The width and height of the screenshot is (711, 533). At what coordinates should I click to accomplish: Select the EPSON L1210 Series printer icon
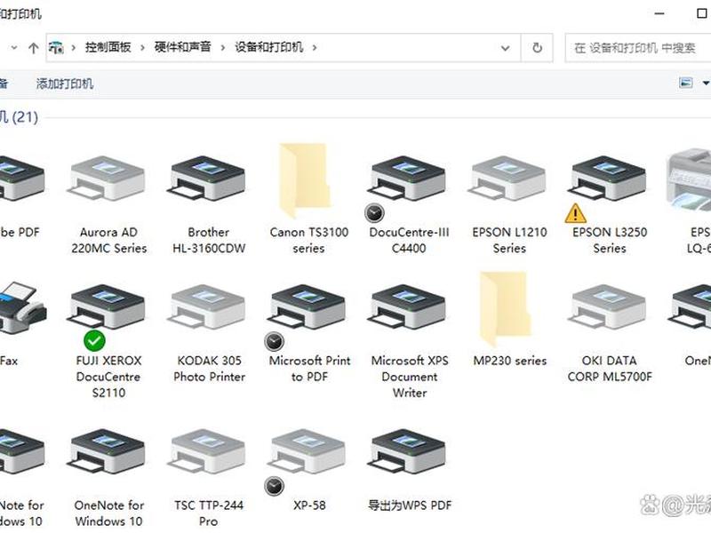pos(508,178)
